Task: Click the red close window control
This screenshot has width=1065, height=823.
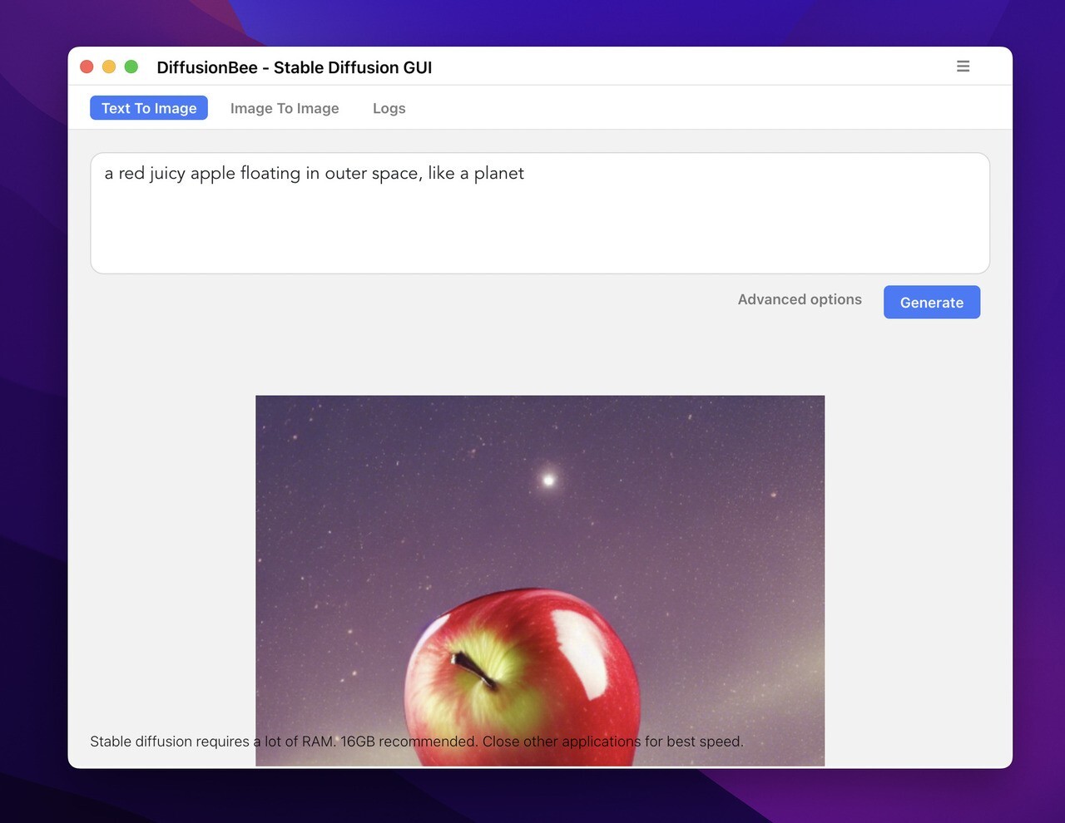Action: tap(87, 67)
